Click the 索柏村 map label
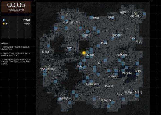 pyautogui.click(x=123, y=12)
